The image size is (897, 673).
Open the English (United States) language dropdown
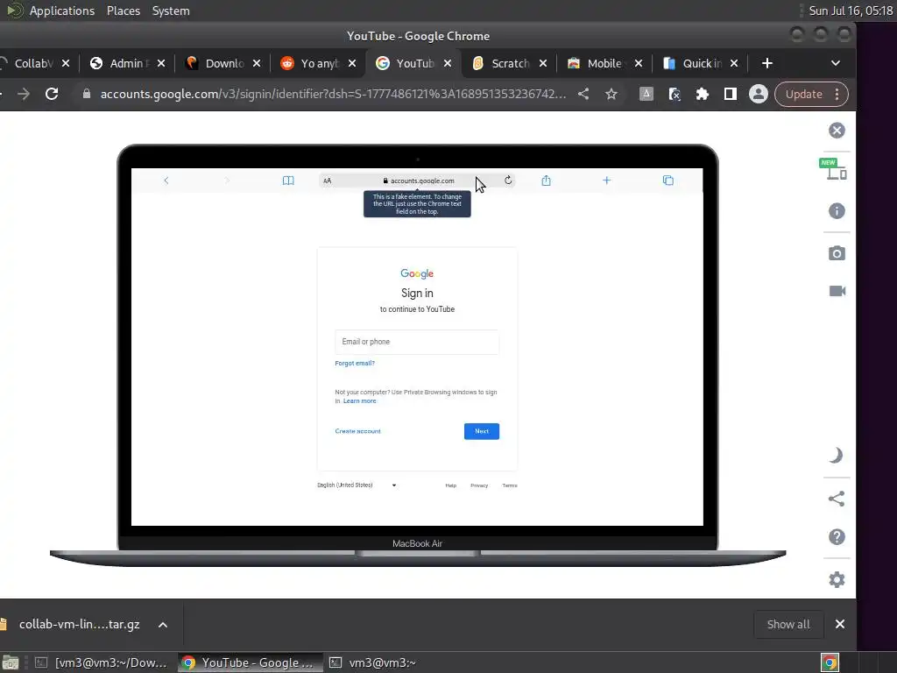(x=357, y=485)
